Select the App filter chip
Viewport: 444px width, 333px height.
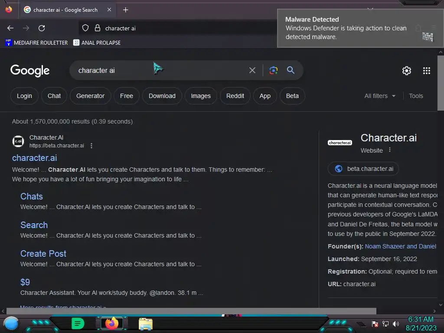265,96
